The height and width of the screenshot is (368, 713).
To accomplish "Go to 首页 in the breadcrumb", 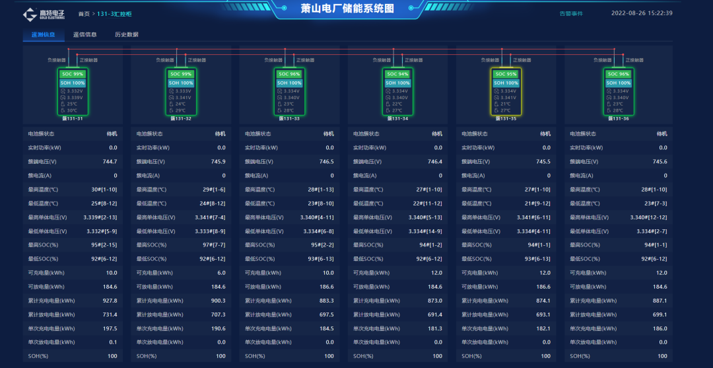I will (x=84, y=14).
